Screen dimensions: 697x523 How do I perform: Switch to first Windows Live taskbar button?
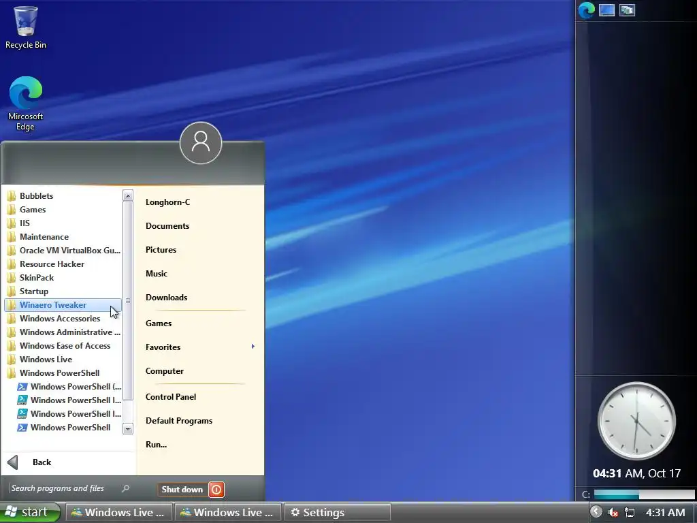click(118, 512)
